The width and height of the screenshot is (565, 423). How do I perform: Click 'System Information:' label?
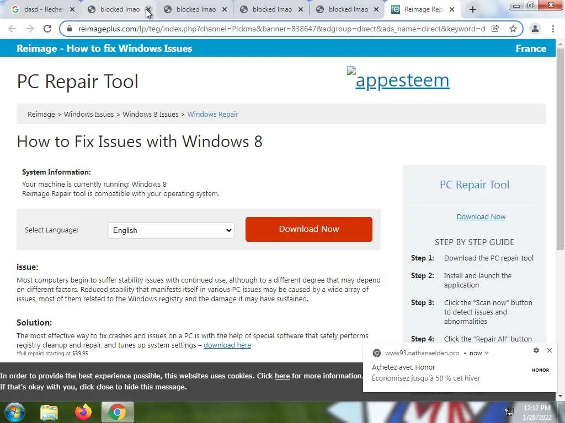click(56, 172)
